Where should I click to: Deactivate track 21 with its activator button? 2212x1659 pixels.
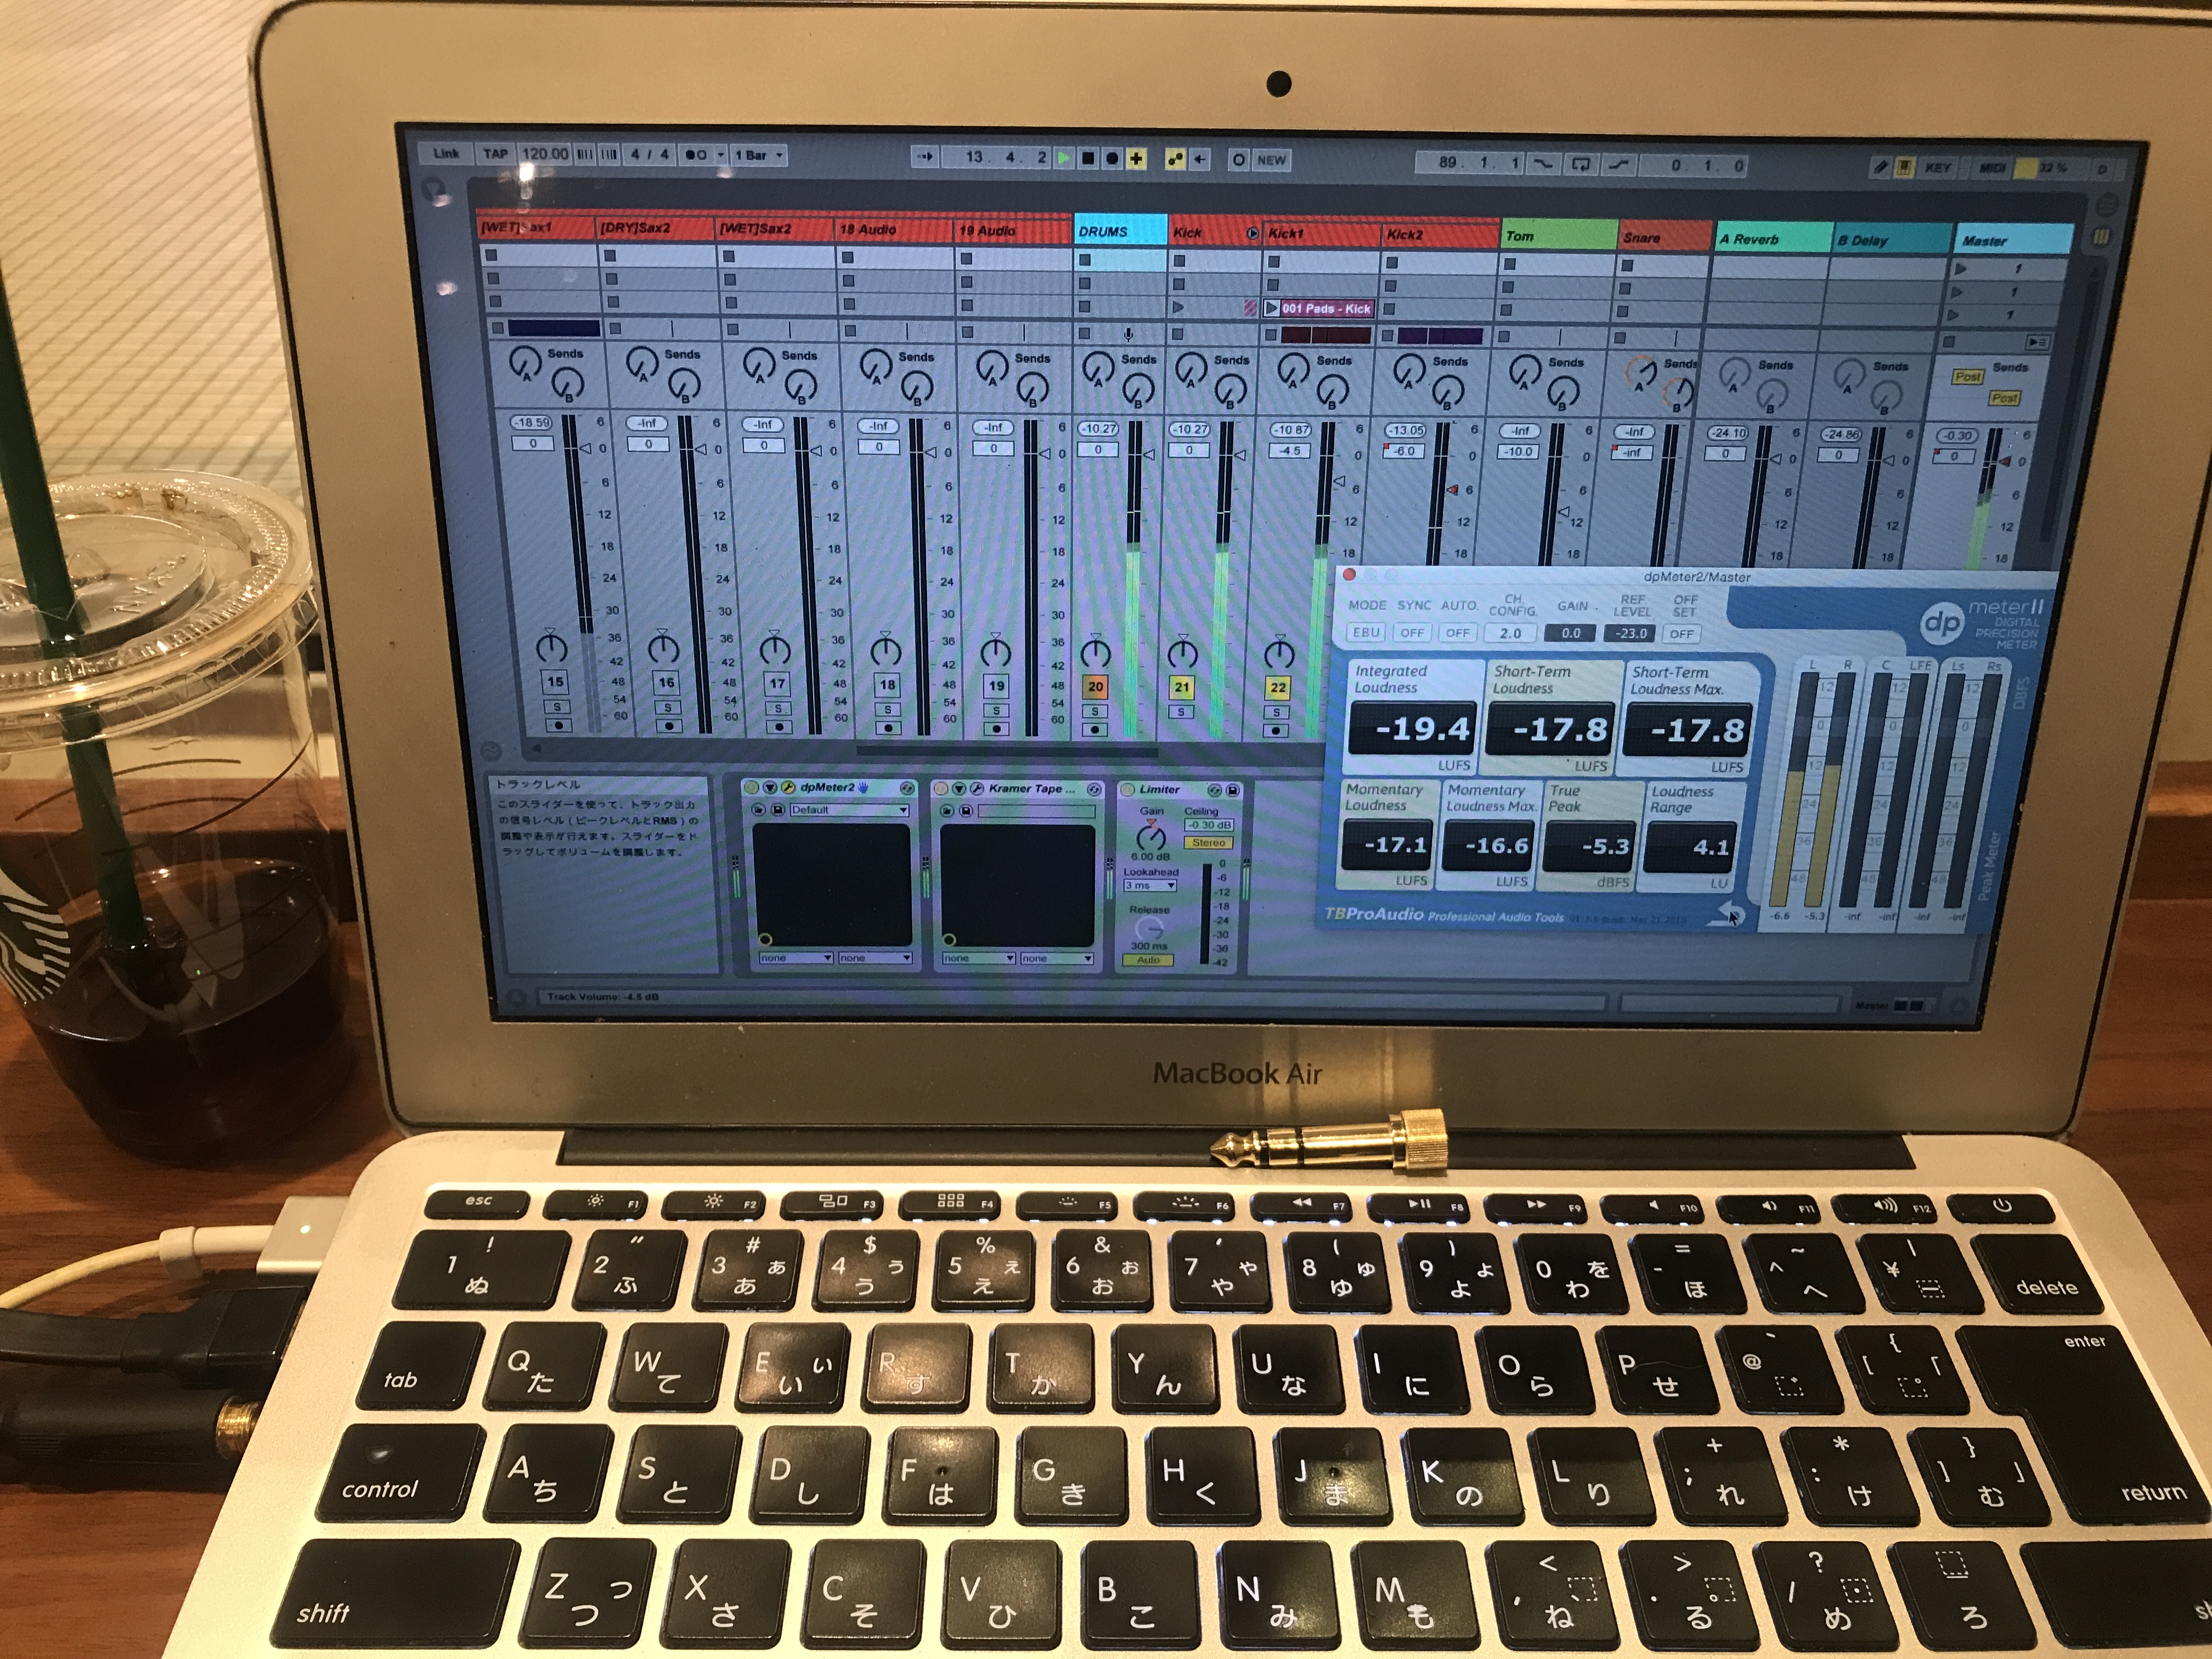[x=1182, y=687]
